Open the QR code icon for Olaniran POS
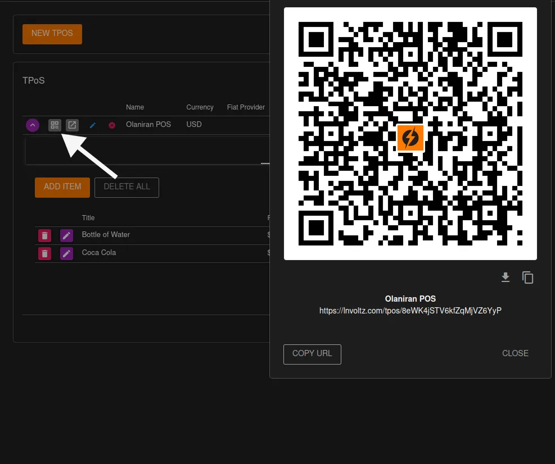Screen dimensions: 555x464 point(55,125)
